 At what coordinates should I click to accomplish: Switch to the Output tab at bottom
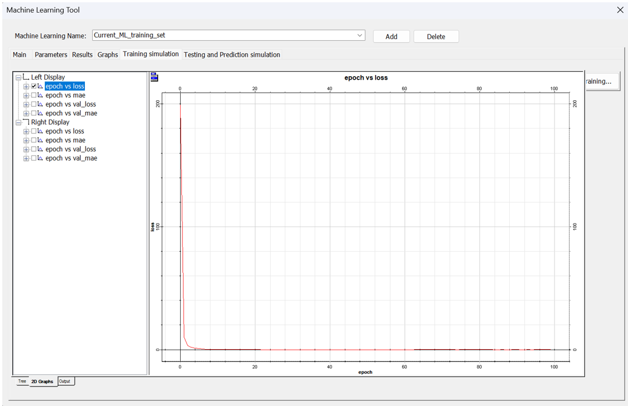(x=65, y=381)
